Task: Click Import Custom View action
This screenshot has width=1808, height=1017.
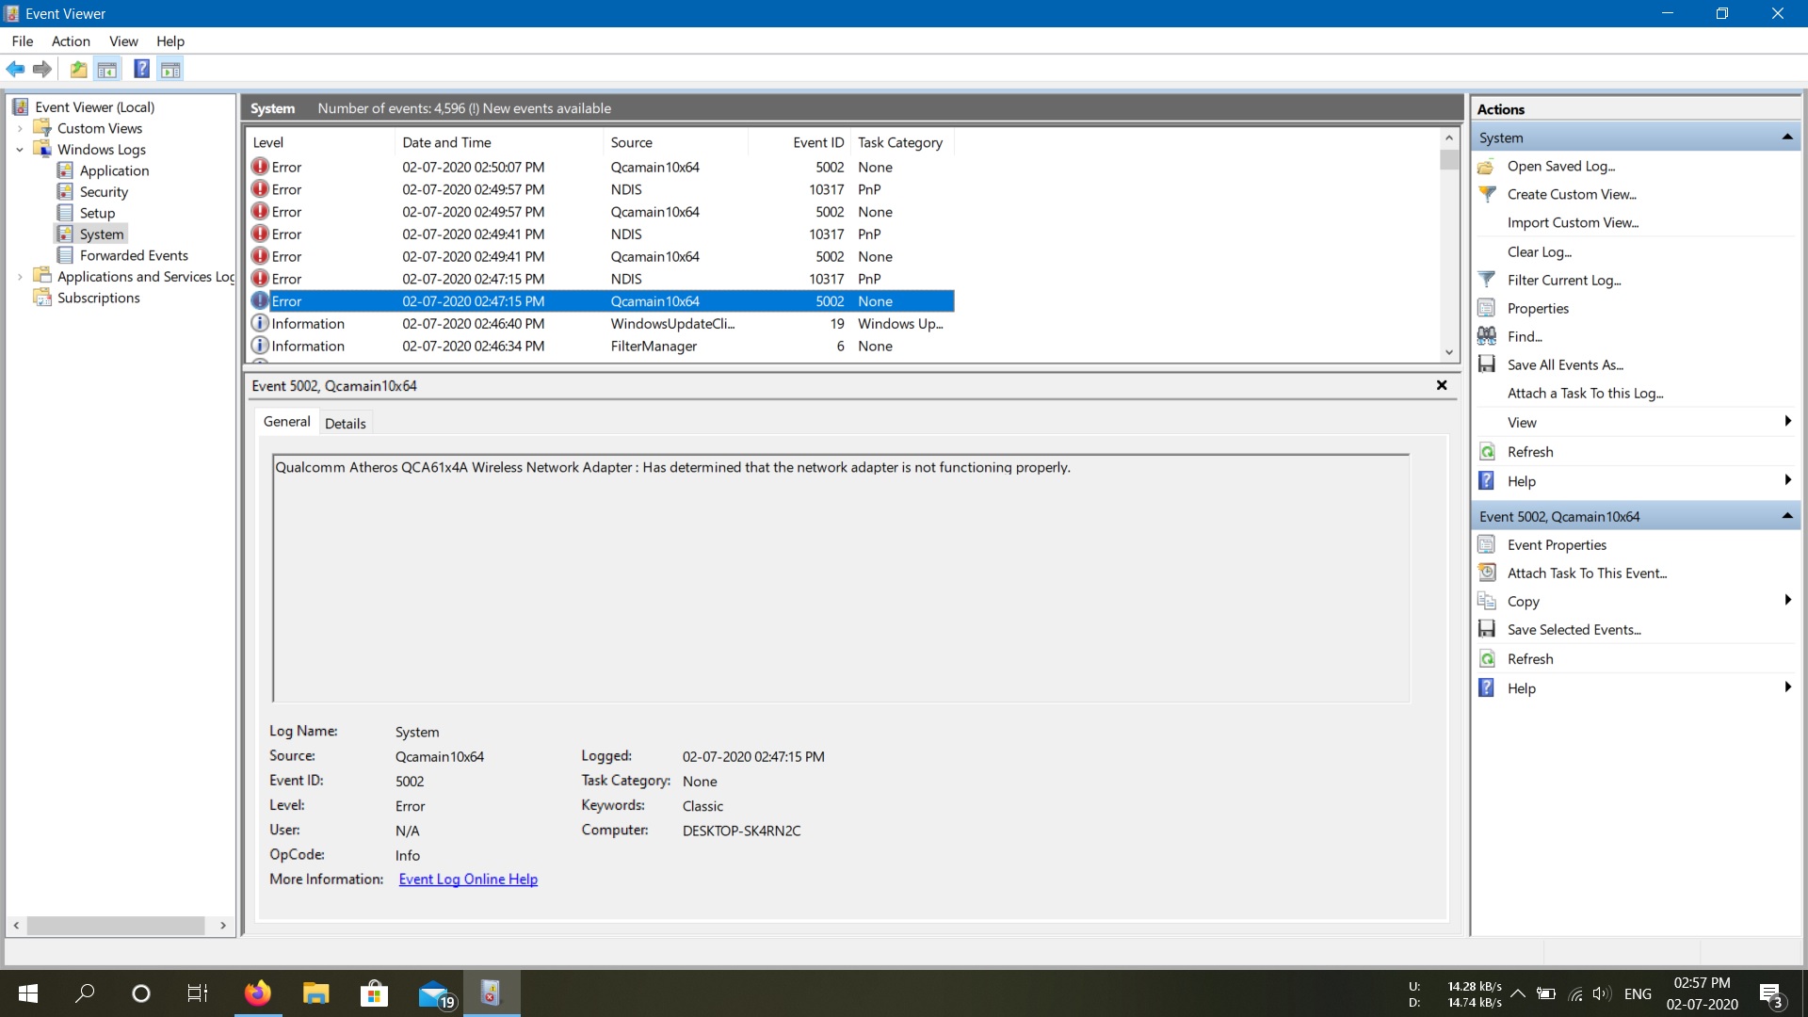Action: (x=1573, y=222)
